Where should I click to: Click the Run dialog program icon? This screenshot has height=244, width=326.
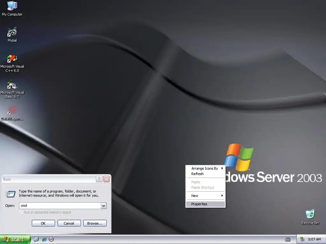pyautogui.click(x=10, y=194)
